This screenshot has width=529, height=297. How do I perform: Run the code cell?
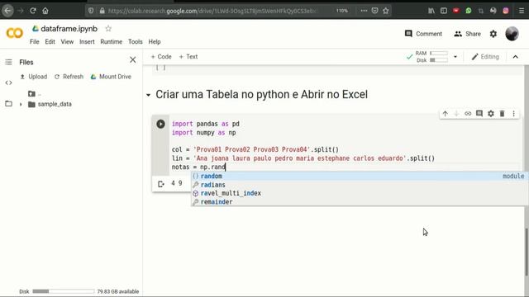(x=160, y=124)
